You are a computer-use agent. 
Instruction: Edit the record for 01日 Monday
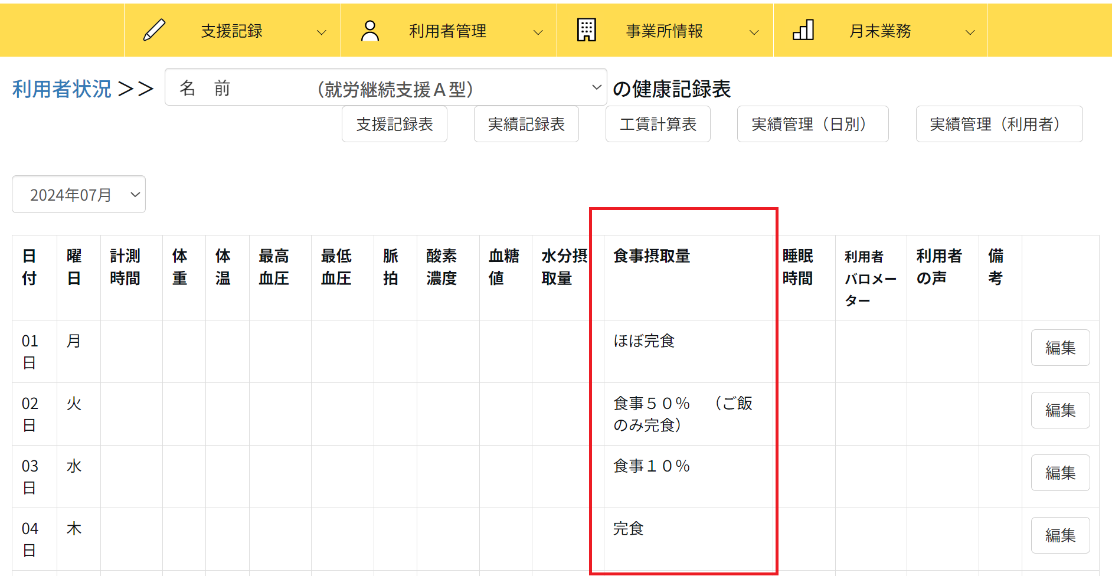(x=1060, y=348)
